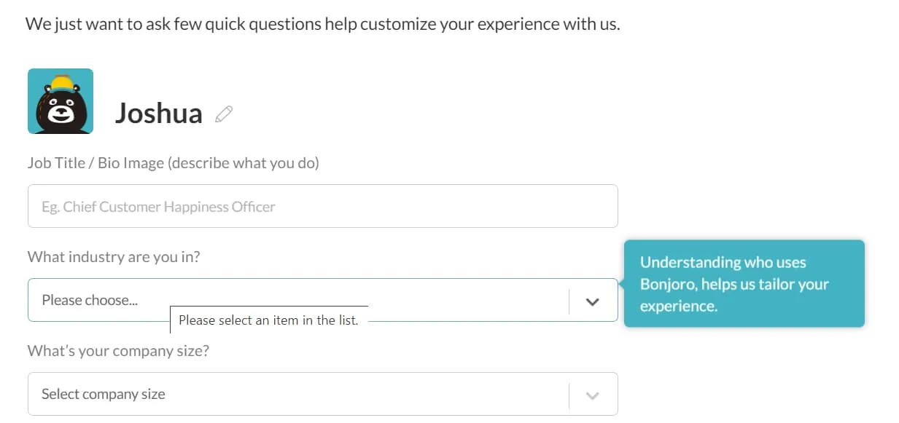Click the "Please select an item" validation message
This screenshot has width=899, height=423.
click(x=269, y=320)
